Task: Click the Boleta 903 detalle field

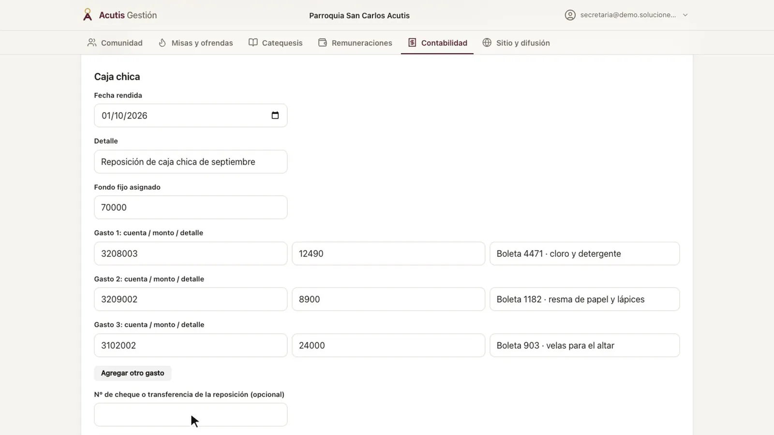Action: pyautogui.click(x=584, y=345)
